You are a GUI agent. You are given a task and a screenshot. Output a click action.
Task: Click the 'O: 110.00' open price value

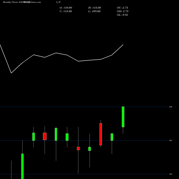point(66,8)
